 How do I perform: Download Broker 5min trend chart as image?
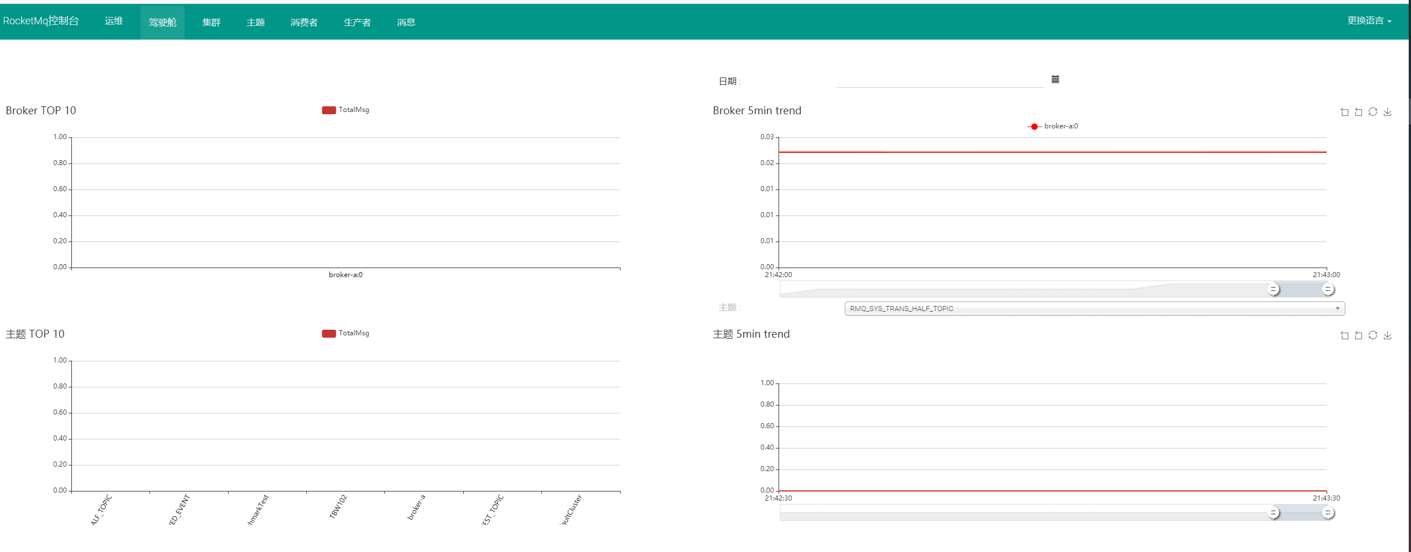tap(1387, 112)
